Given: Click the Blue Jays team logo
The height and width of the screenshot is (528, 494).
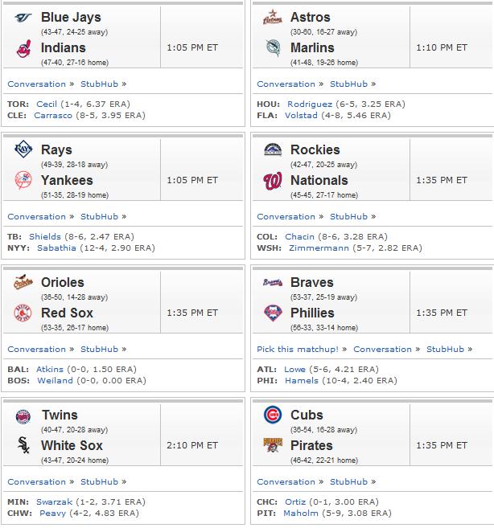Looking at the screenshot, I should [x=23, y=17].
